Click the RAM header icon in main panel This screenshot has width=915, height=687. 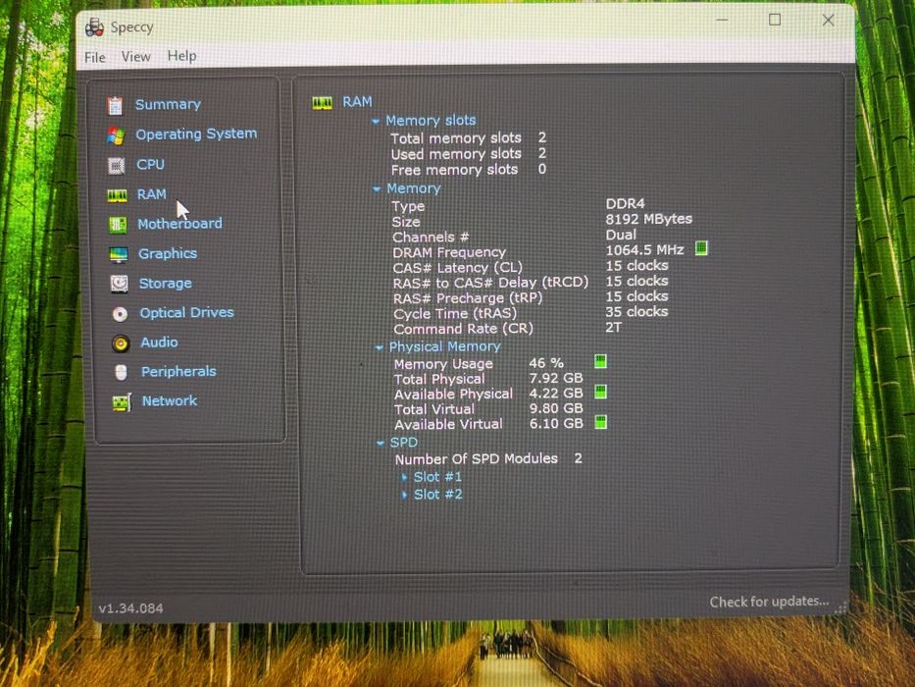[x=322, y=103]
